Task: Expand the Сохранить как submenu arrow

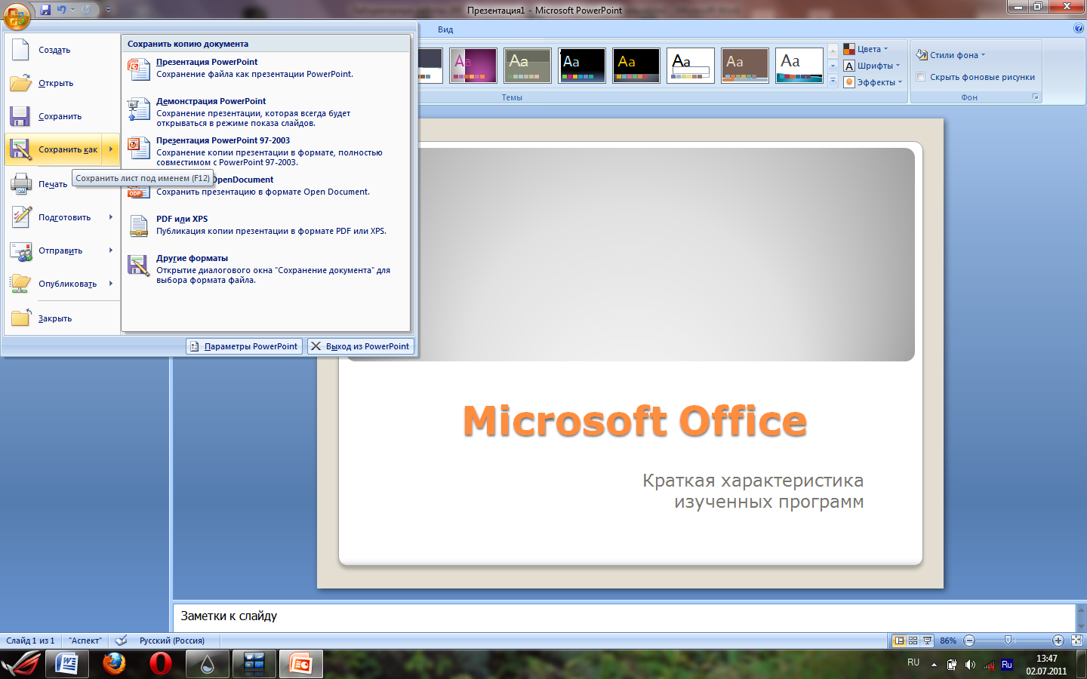Action: 111,149
